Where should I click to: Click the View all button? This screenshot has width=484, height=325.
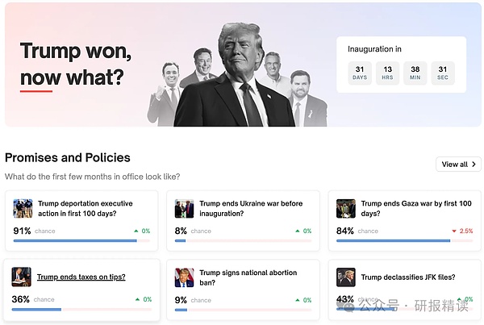(458, 165)
